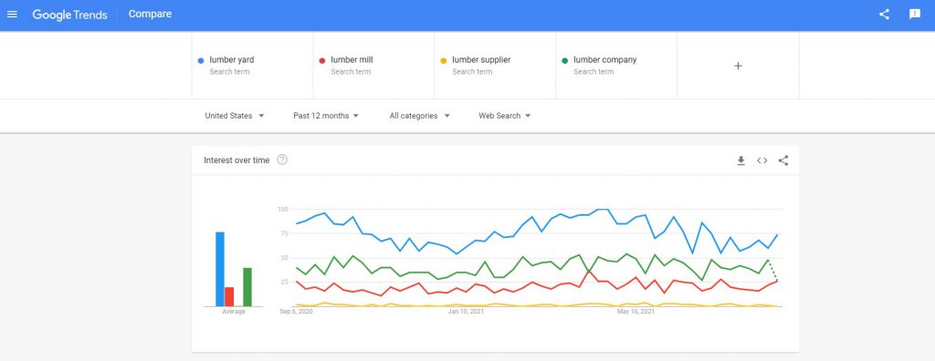Share the Interest over time chart

coord(783,160)
